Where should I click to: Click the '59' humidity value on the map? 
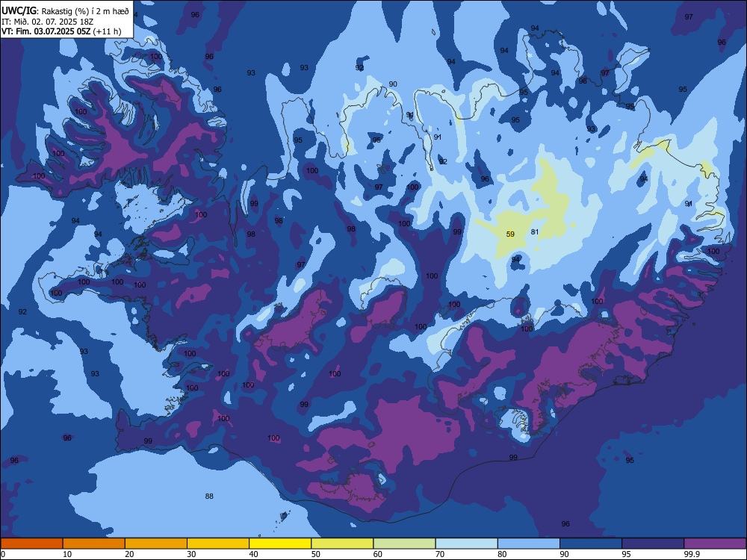tap(510, 234)
